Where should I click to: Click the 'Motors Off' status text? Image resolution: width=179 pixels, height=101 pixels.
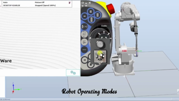click(39, 3)
